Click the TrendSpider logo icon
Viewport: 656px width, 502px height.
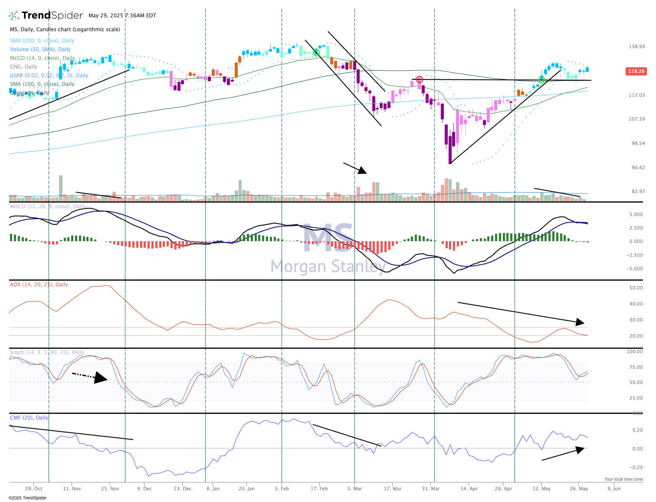click(14, 16)
